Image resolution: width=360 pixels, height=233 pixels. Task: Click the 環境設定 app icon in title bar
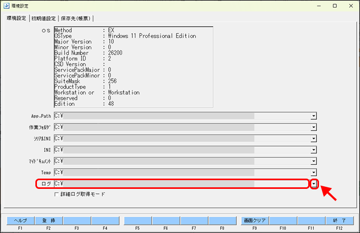tap(7, 6)
